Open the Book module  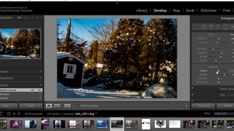[190, 10]
